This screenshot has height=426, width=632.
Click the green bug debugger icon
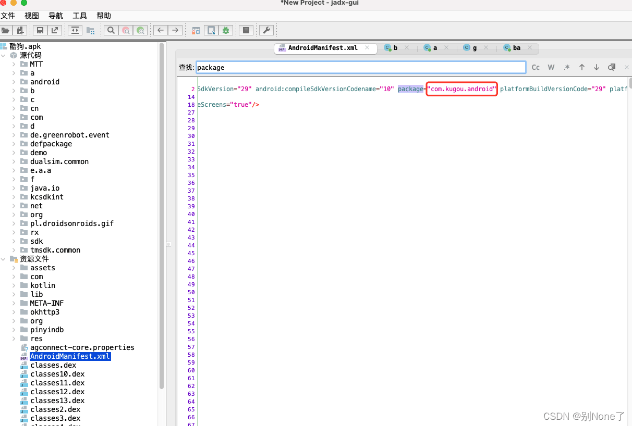[x=225, y=30]
